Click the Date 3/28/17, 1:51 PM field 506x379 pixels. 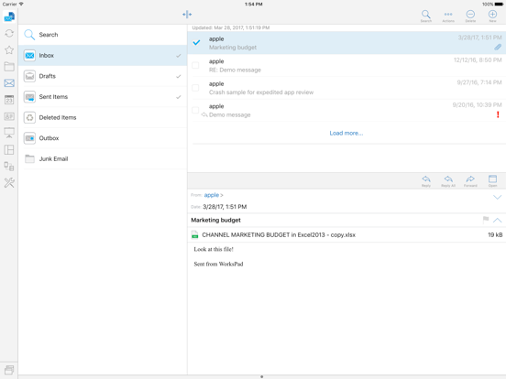[x=219, y=207]
